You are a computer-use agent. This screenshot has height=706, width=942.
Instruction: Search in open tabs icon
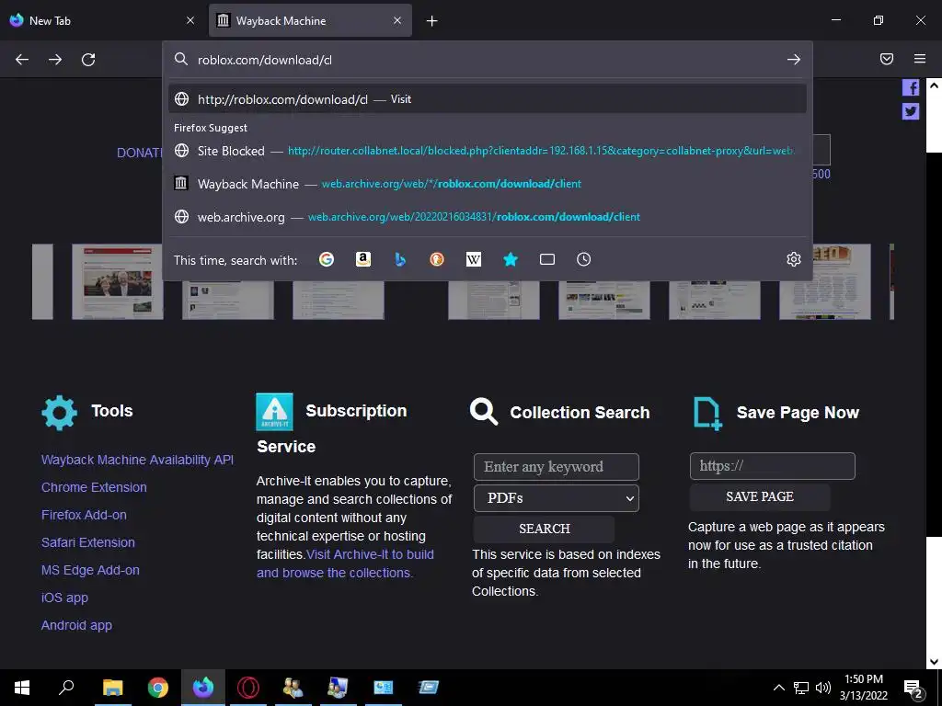tap(547, 259)
